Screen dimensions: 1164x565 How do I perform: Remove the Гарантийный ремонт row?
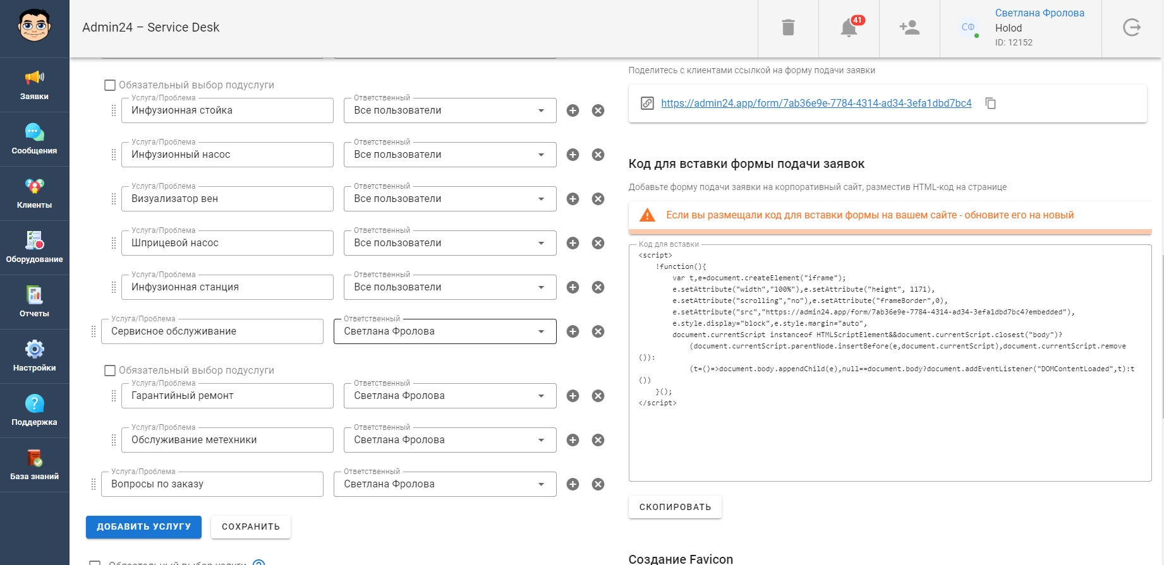(598, 396)
